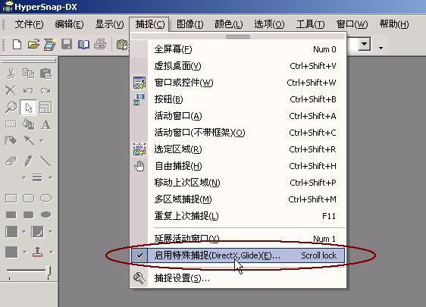
Task: Select the Eraser tool
Action: [11, 161]
